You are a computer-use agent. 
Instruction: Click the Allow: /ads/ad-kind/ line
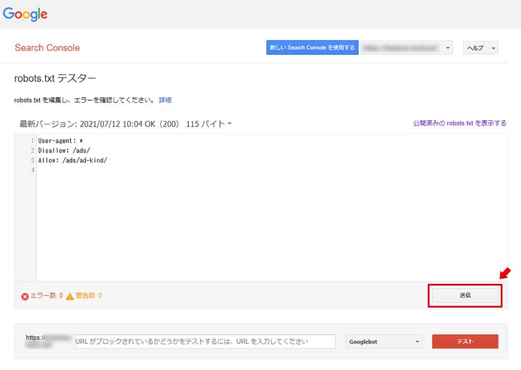pos(72,161)
